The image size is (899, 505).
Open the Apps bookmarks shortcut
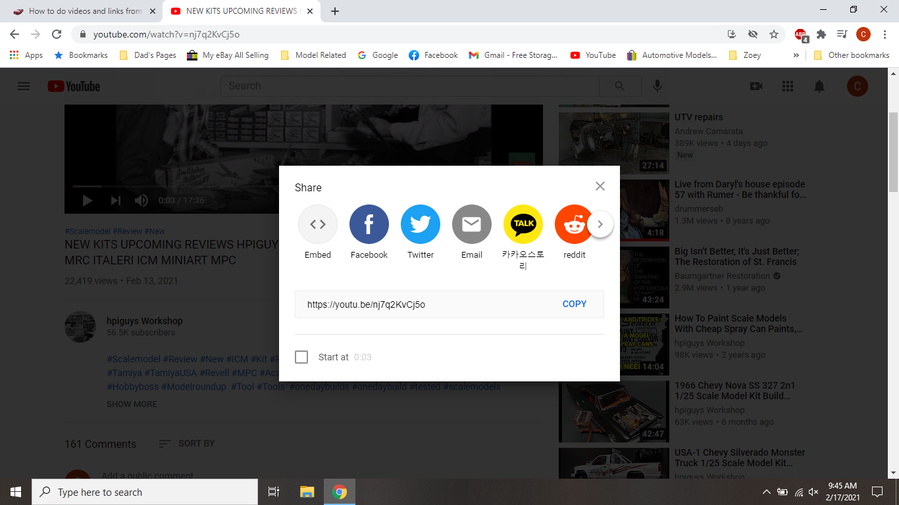(26, 55)
